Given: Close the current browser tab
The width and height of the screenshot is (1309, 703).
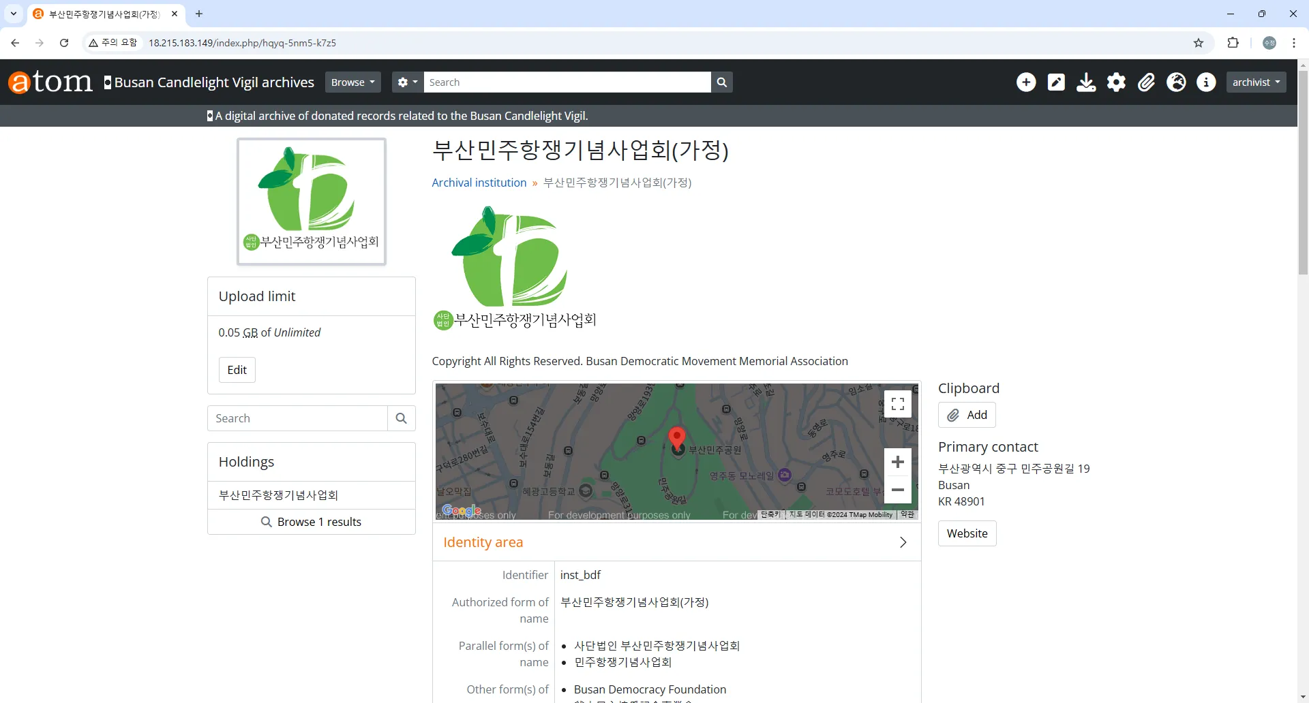Looking at the screenshot, I should click(175, 14).
